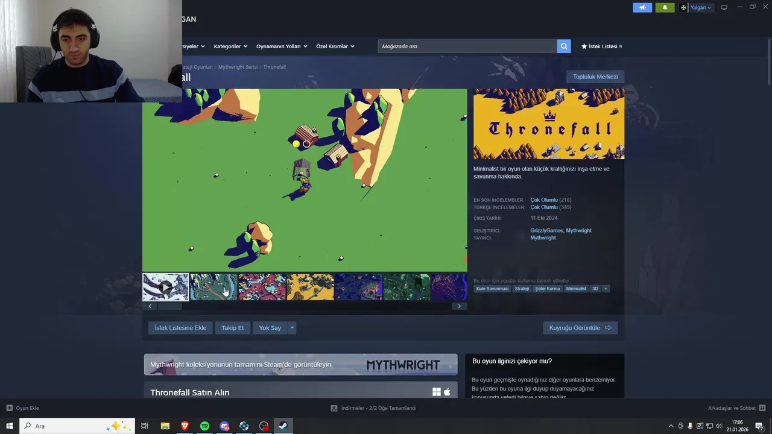Open the Yalgan account dropdown

click(700, 7)
